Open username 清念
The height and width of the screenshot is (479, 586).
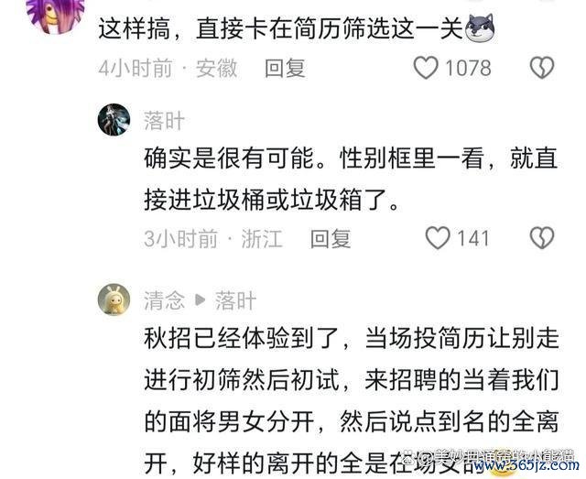click(165, 300)
